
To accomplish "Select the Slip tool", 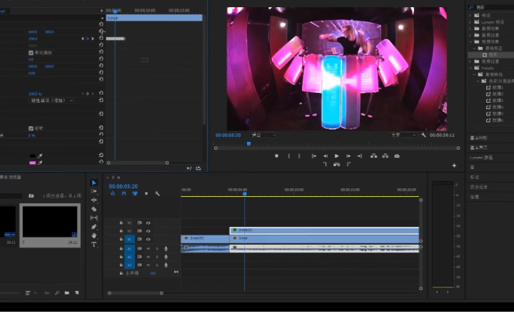I will point(94,218).
